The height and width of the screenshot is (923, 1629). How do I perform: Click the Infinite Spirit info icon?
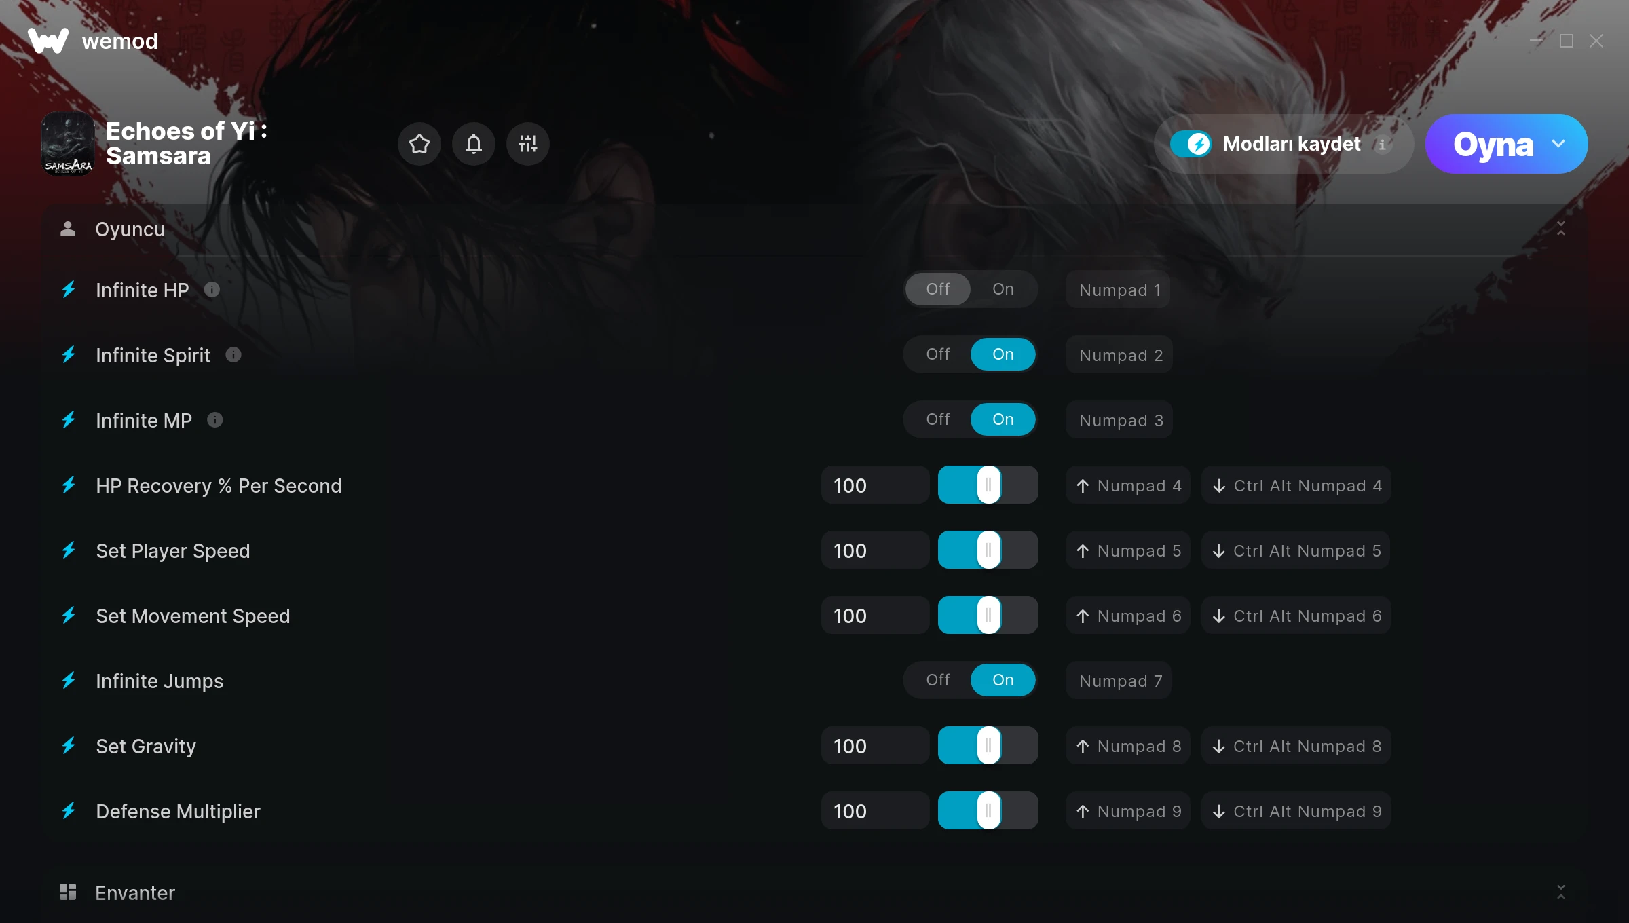pos(233,355)
